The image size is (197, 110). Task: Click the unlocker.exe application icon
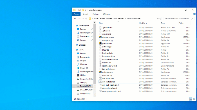(100, 72)
